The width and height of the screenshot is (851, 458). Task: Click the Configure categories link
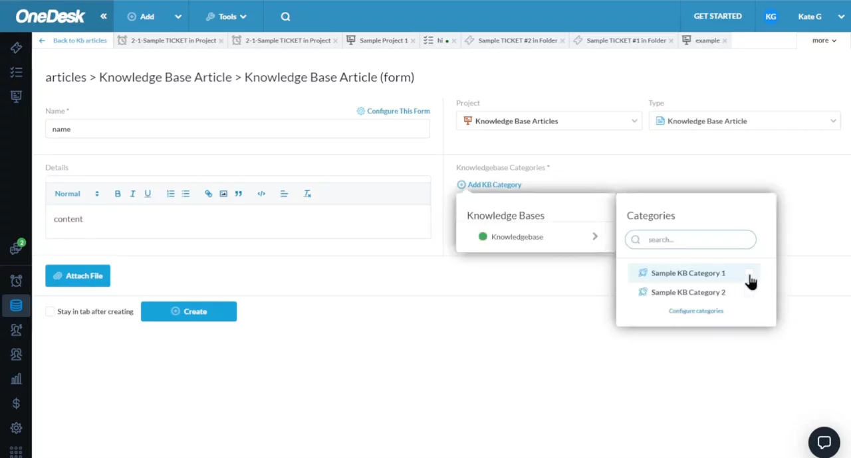(695, 311)
